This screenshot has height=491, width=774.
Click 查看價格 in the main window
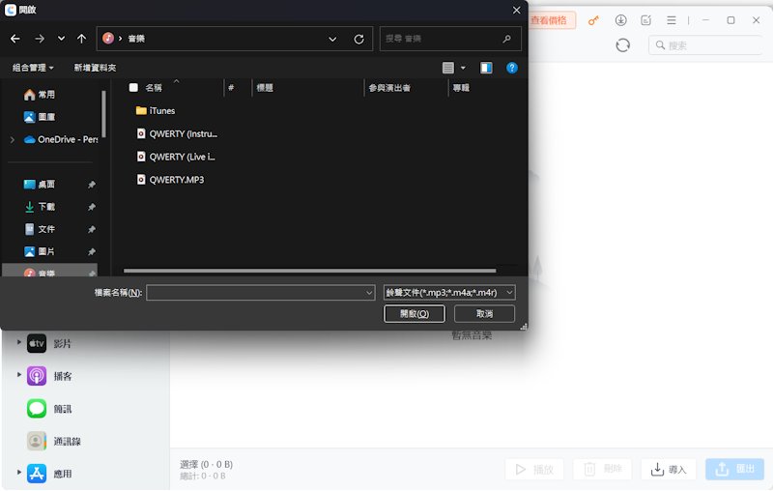click(551, 20)
